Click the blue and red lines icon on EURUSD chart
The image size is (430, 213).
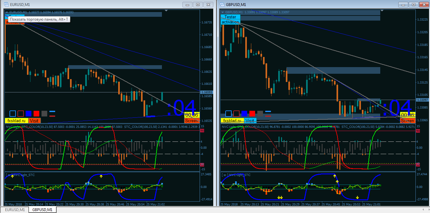click(52, 114)
